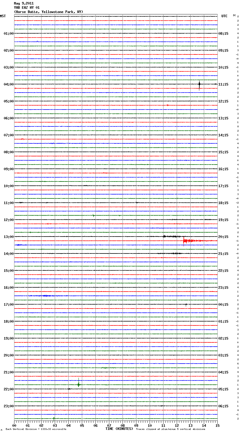Click the UTC time label "21:15"
Image resolution: width=240 pixels, height=433 pixels.
pos(223,254)
